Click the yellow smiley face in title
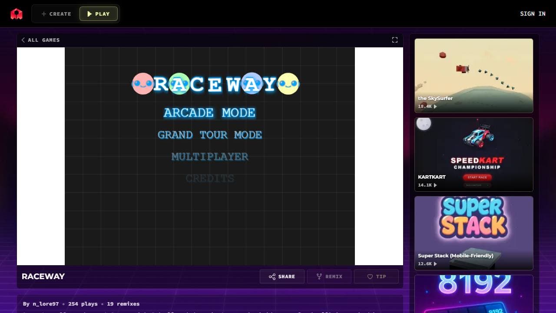The height and width of the screenshot is (313, 556). tap(288, 83)
